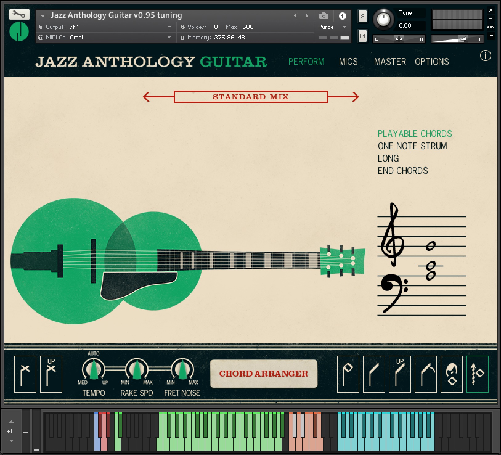
Task: Expand the Purge dropdown menu
Action: [x=344, y=27]
